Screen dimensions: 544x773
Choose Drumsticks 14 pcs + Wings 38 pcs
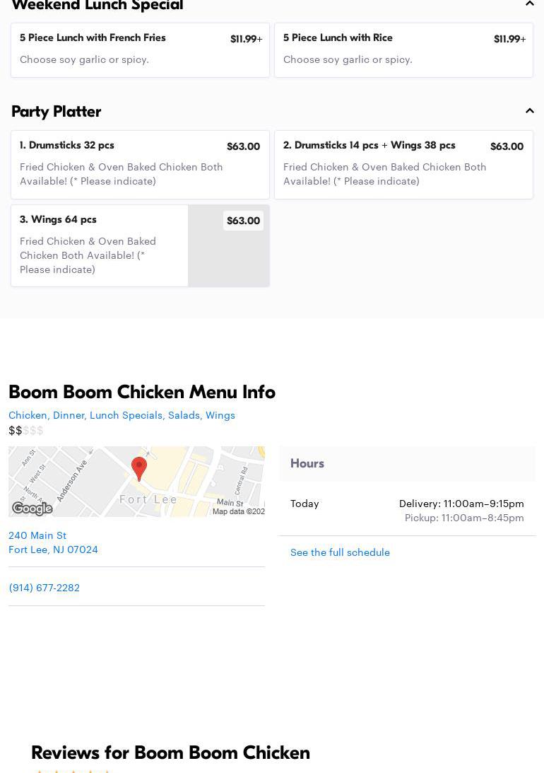coord(403,164)
